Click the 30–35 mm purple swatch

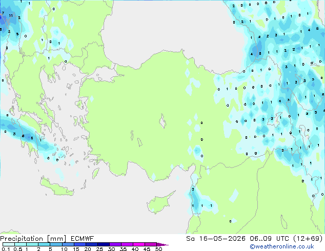click(115, 244)
